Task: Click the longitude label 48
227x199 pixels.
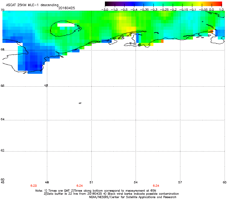Action: tap(47, 182)
